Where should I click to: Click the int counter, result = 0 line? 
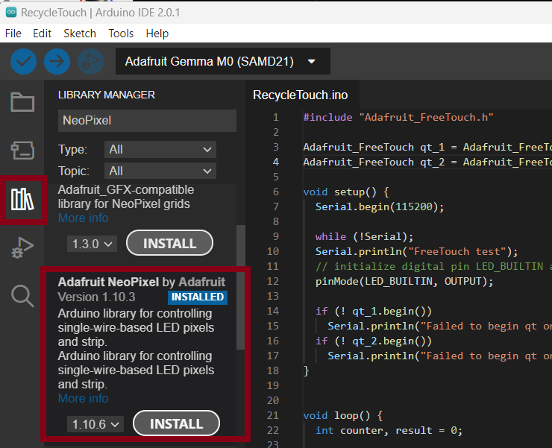pyautogui.click(x=389, y=430)
